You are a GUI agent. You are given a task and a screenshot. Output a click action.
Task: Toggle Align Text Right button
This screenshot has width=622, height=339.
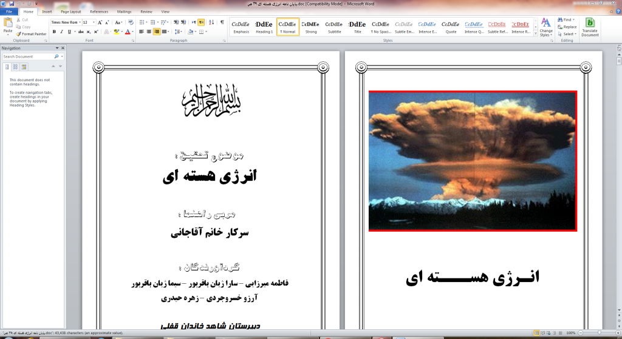157,32
